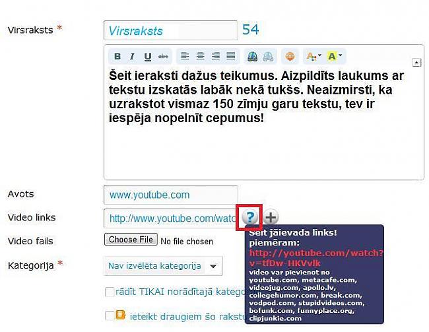Apply italic formatting in the editor
This screenshot has width=429, height=332.
coord(133,56)
